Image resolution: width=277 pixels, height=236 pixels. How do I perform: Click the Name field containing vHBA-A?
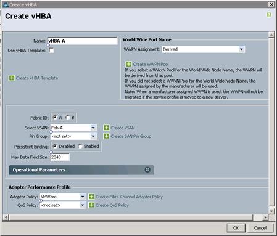click(83, 41)
